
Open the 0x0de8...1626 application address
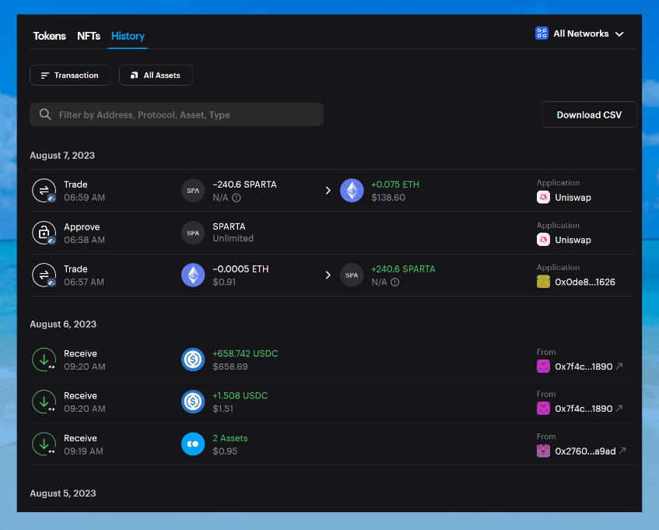(x=584, y=283)
